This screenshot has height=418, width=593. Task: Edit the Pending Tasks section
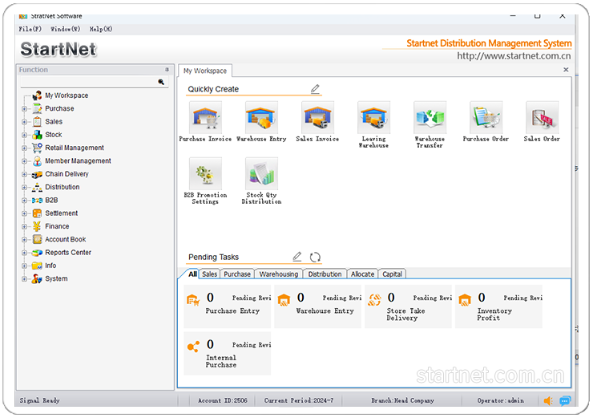pos(297,257)
